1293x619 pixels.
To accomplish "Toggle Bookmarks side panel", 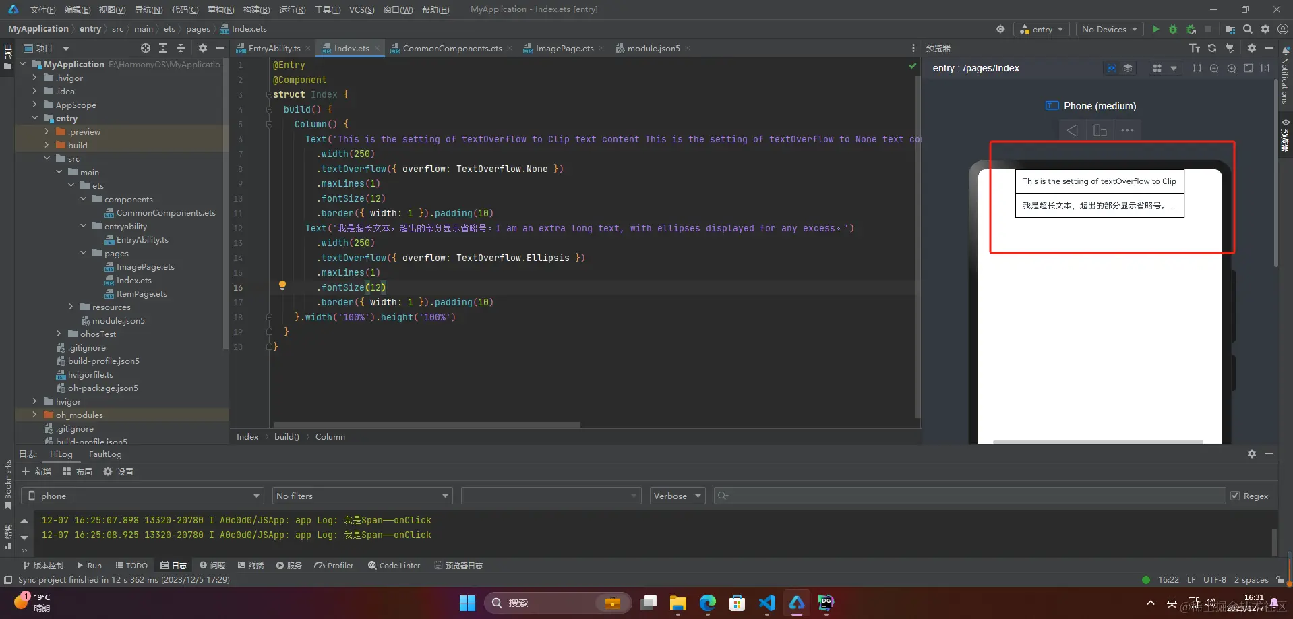I will click(x=8, y=484).
